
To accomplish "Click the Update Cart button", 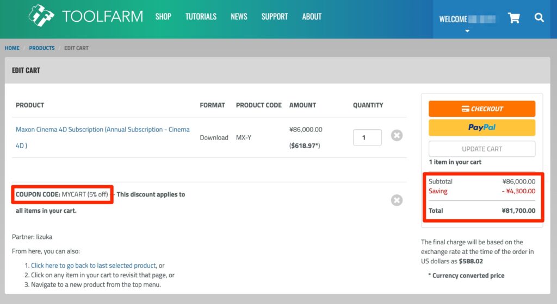I will point(482,149).
